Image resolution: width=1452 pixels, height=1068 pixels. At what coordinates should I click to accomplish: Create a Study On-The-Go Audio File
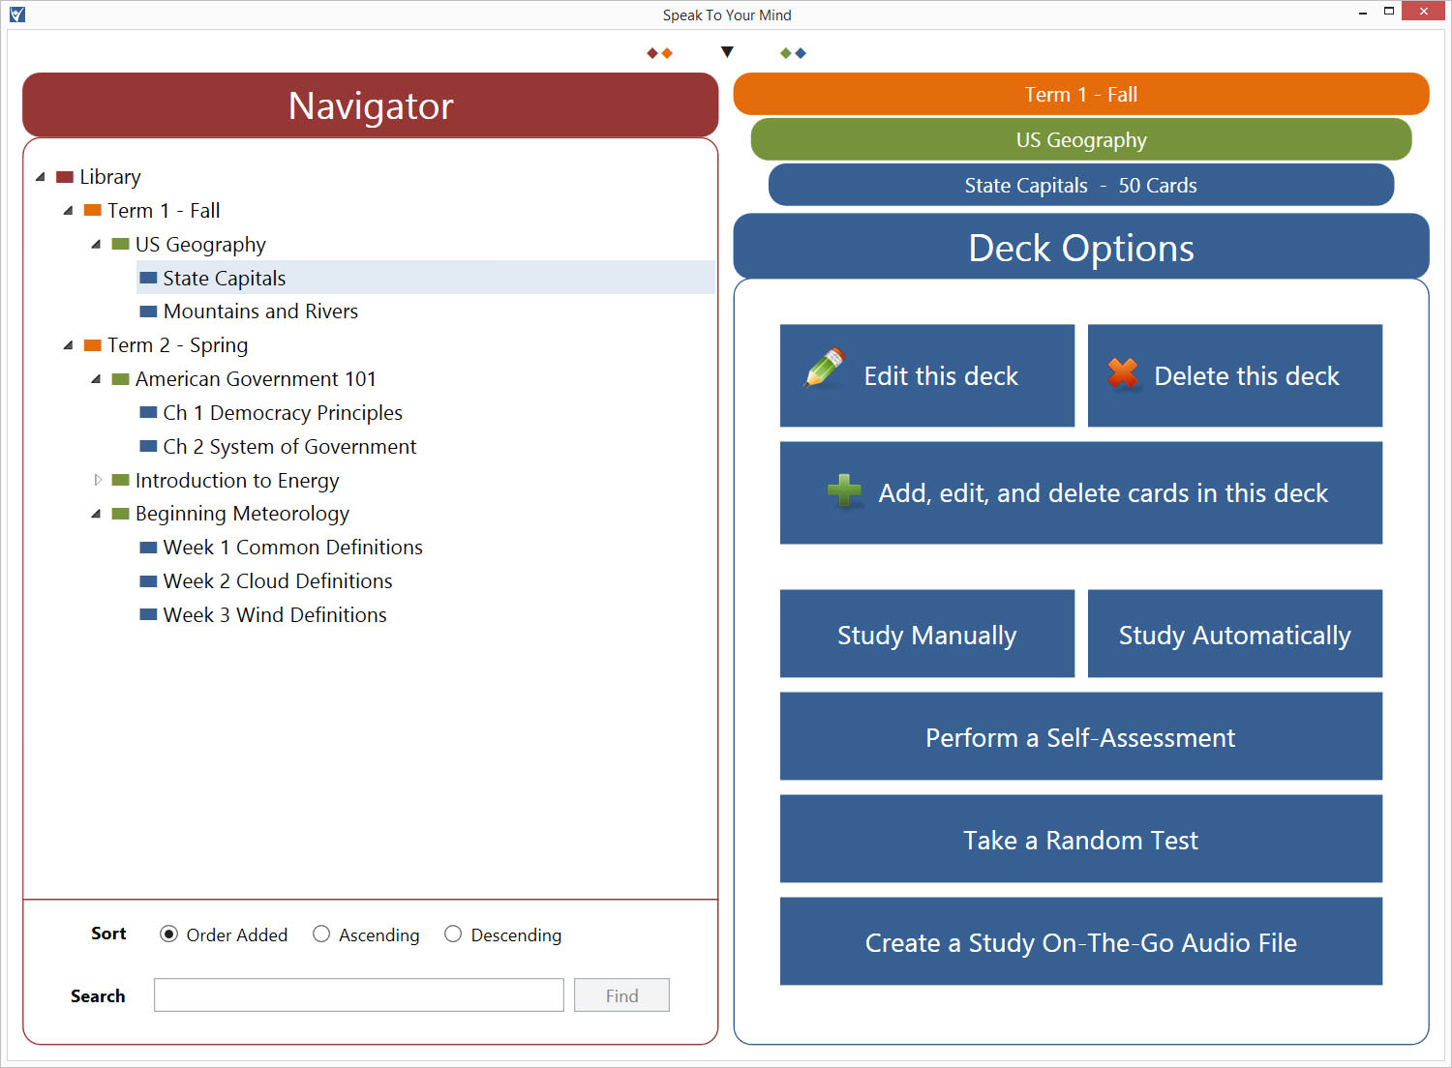click(1081, 941)
